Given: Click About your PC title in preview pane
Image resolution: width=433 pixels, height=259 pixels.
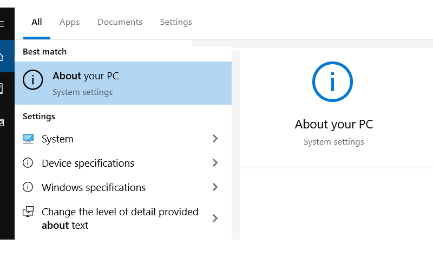Looking at the screenshot, I should pos(334,125).
